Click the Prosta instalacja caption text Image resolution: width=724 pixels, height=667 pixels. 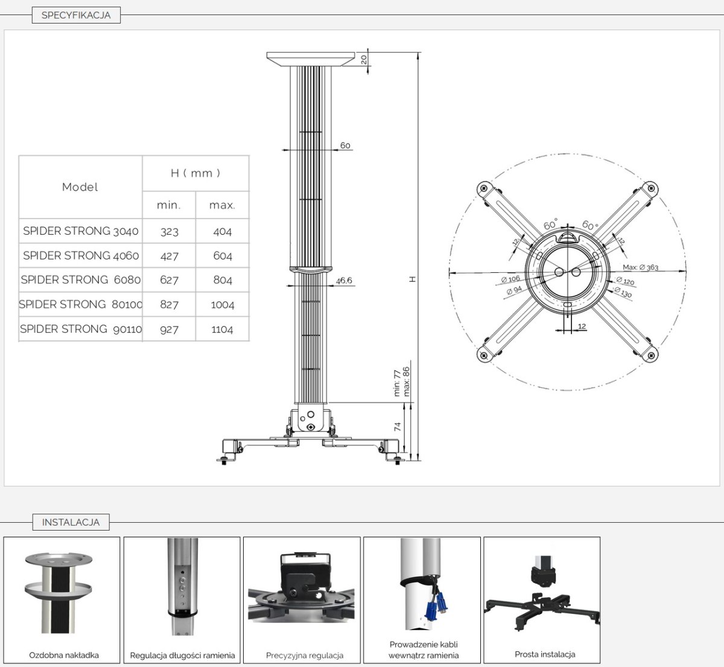[545, 654]
